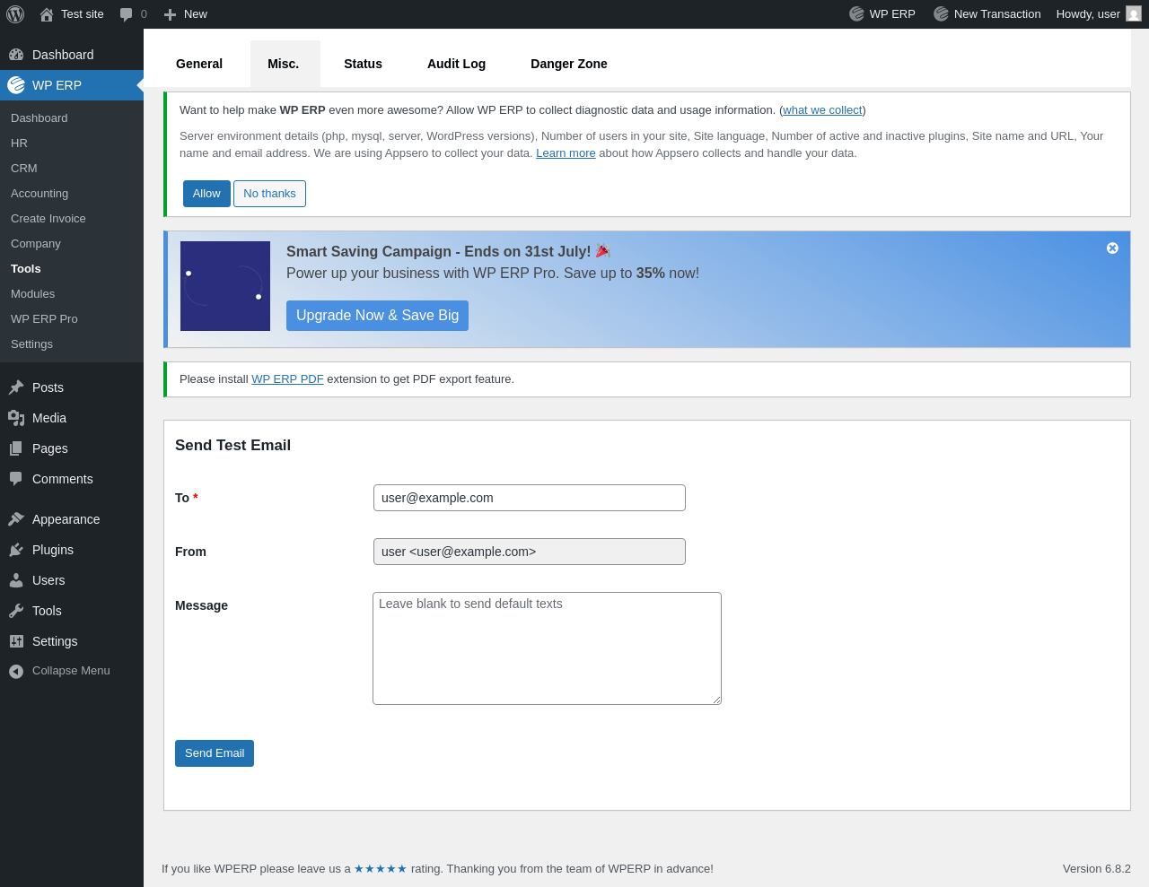Open Create Invoice in WP ERP menu
The image size is (1149, 887).
(x=72, y=219)
